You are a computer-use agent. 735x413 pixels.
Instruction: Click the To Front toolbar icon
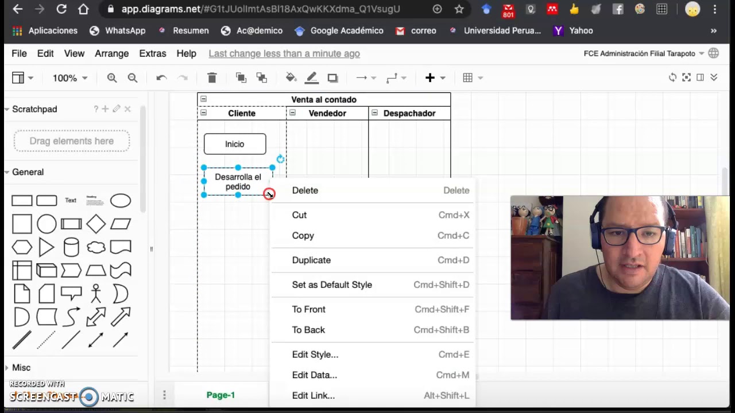(241, 78)
